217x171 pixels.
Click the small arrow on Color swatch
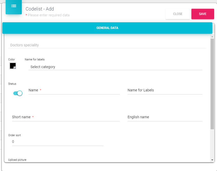(15, 68)
